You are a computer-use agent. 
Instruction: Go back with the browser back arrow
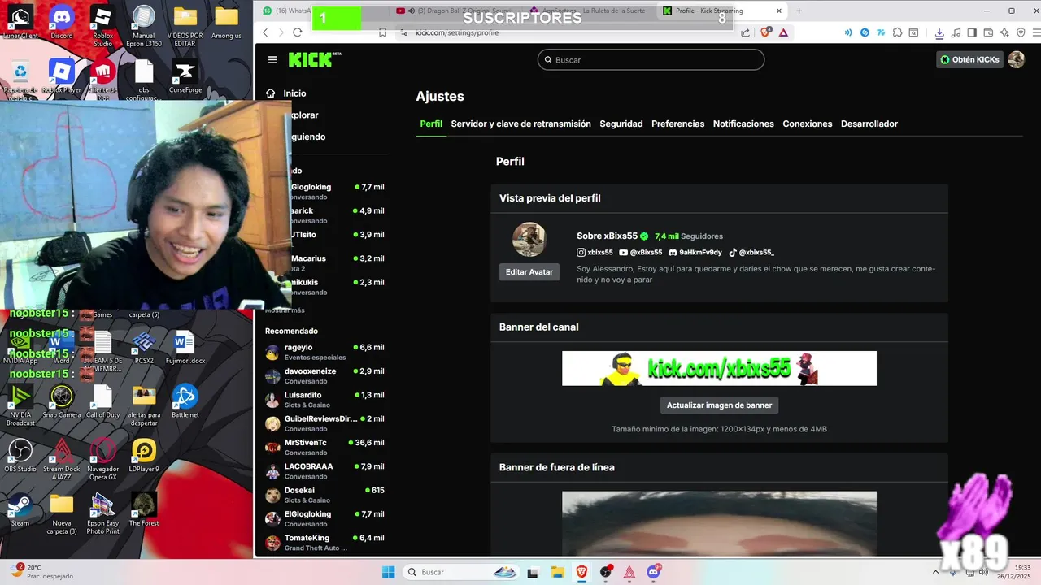pos(265,32)
